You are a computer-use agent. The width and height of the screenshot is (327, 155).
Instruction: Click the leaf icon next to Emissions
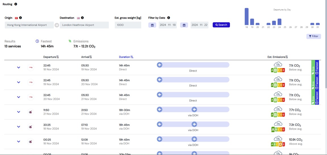70,41
